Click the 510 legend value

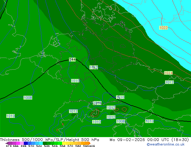(31, 146)
